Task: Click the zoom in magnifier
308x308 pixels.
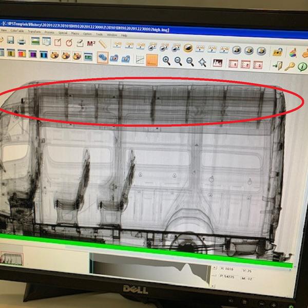Action: click(166, 60)
